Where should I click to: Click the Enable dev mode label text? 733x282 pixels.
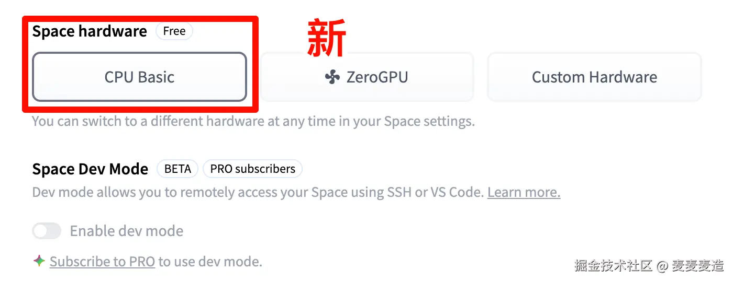point(127,231)
